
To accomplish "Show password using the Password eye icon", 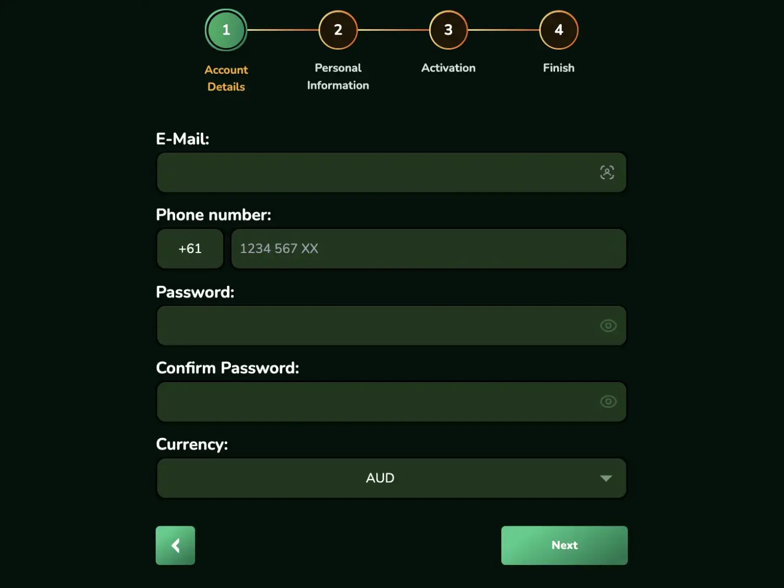I will (x=608, y=326).
